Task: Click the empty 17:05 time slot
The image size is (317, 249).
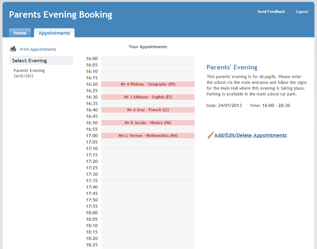Action: tap(148, 142)
